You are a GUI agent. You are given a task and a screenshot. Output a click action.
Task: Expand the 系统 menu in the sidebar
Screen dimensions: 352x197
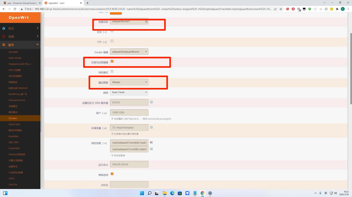(20, 36)
